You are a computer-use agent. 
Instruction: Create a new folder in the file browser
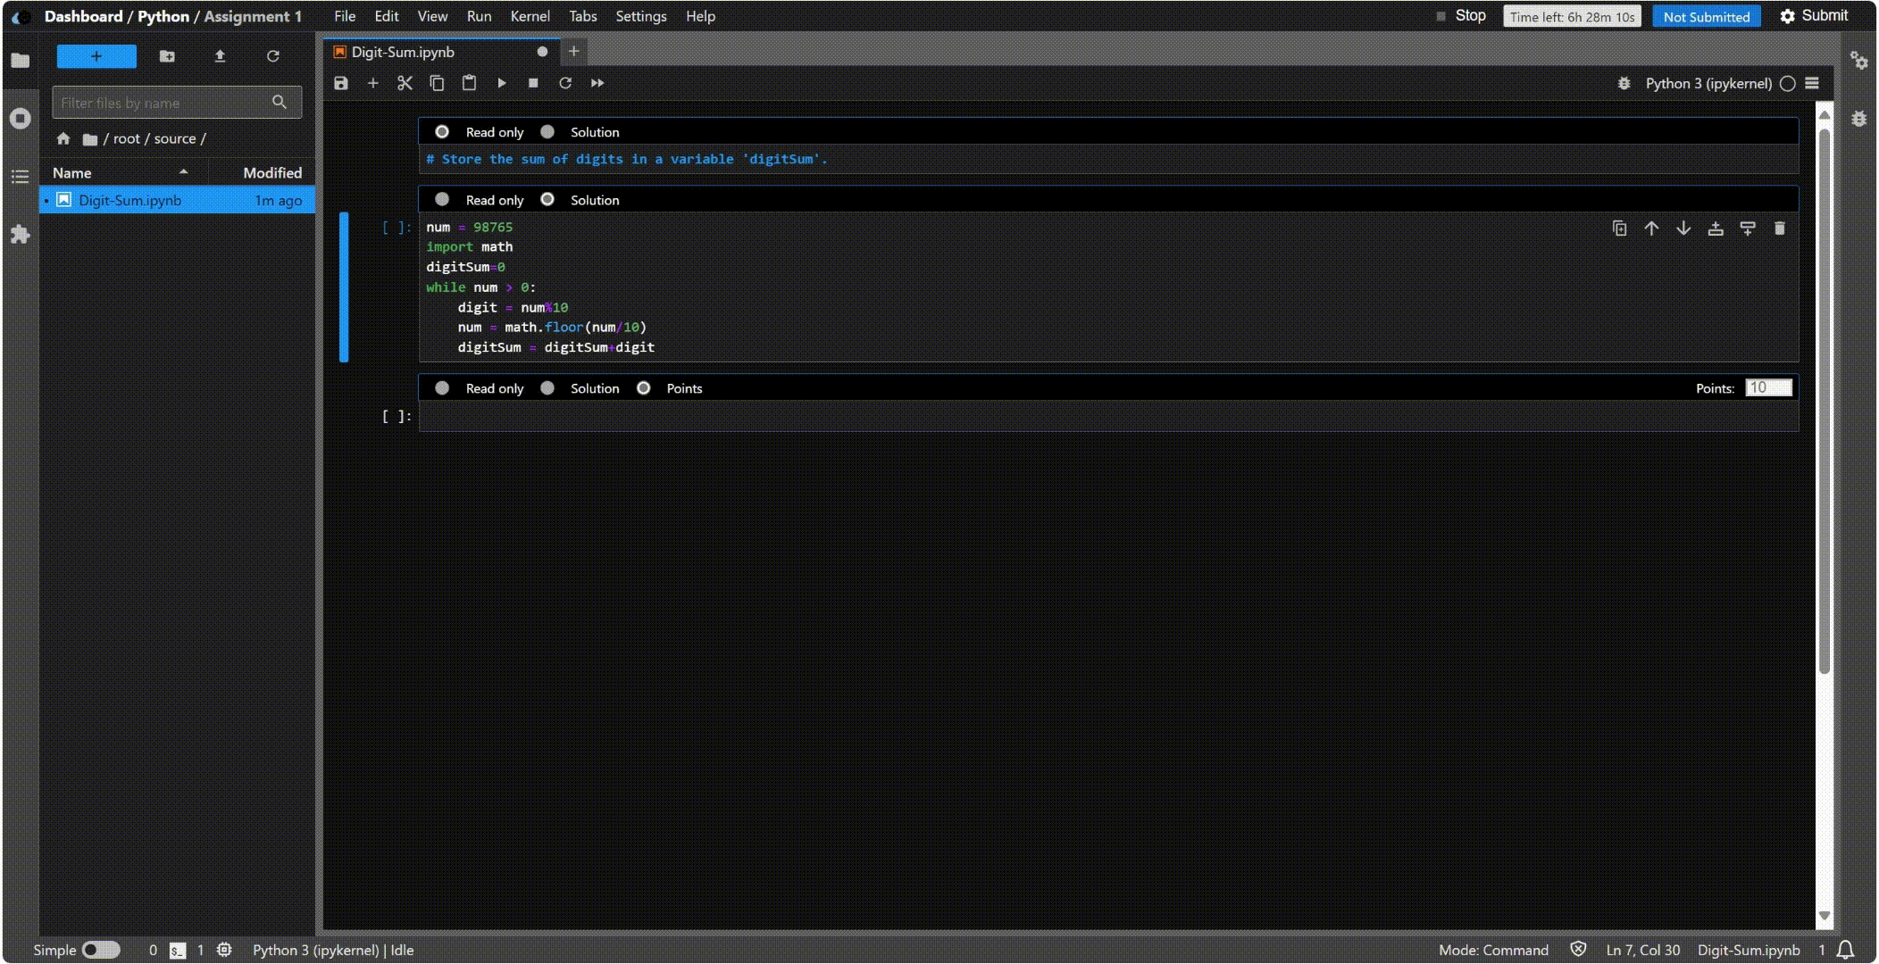coord(167,56)
